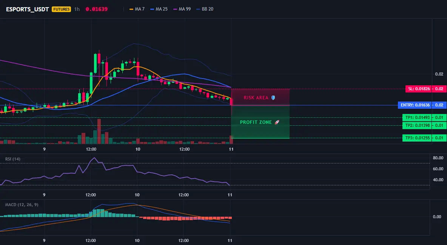
Task: Click the ESPORTS_USDT symbol title
Action: point(28,9)
